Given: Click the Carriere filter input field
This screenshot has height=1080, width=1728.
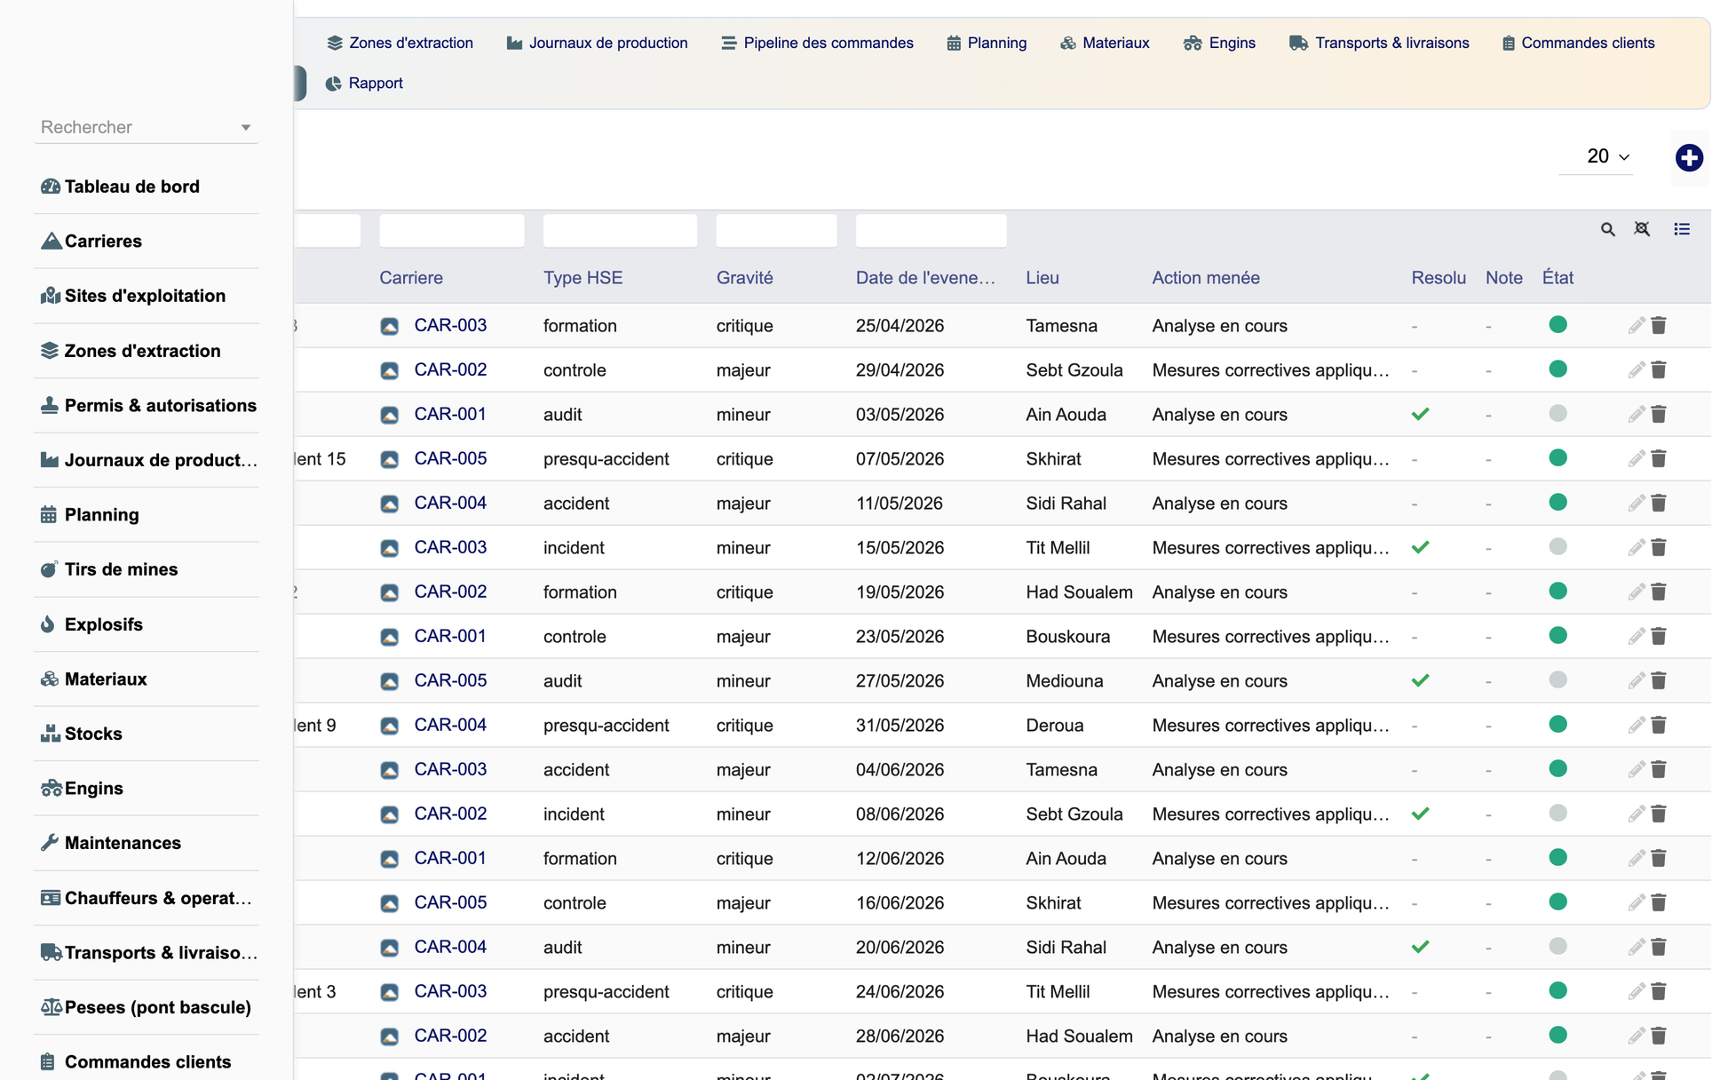Looking at the screenshot, I should coord(451,230).
